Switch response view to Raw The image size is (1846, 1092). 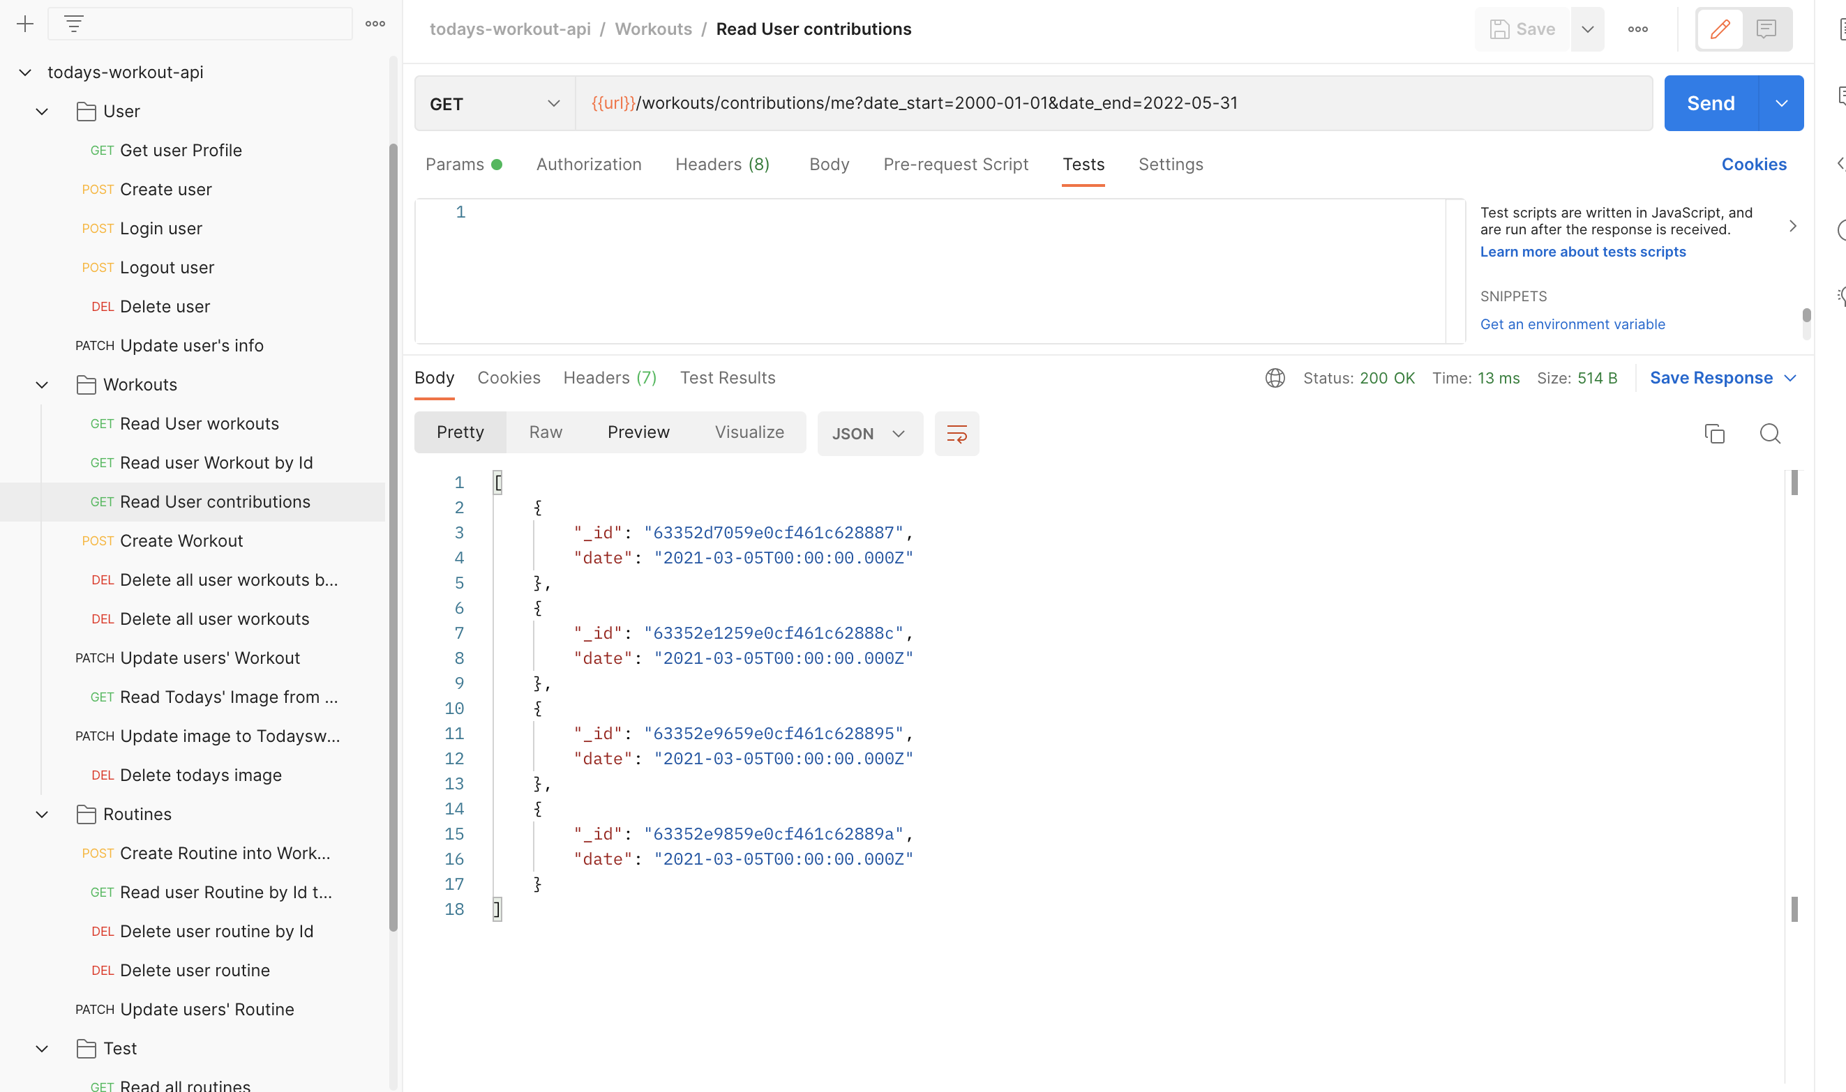(x=545, y=432)
